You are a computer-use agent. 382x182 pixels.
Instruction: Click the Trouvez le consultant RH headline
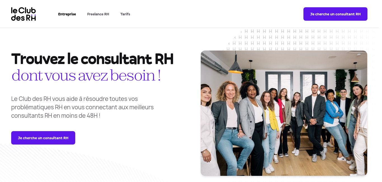[x=92, y=59]
